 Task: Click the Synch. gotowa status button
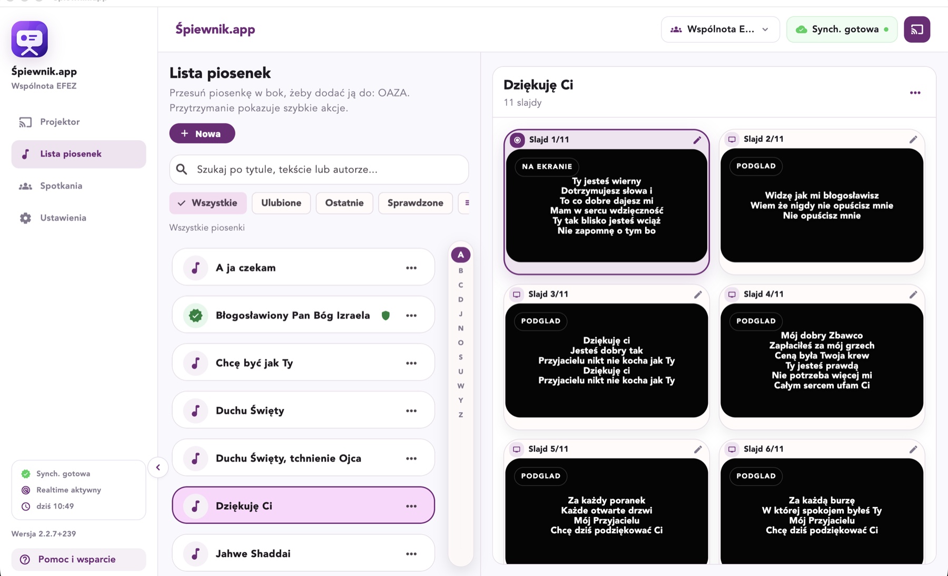click(842, 30)
